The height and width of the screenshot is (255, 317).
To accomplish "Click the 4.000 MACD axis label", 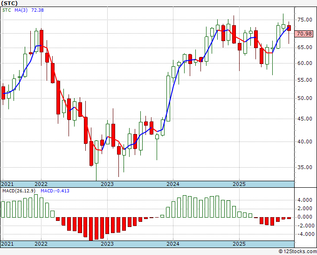I will pos(305,200).
